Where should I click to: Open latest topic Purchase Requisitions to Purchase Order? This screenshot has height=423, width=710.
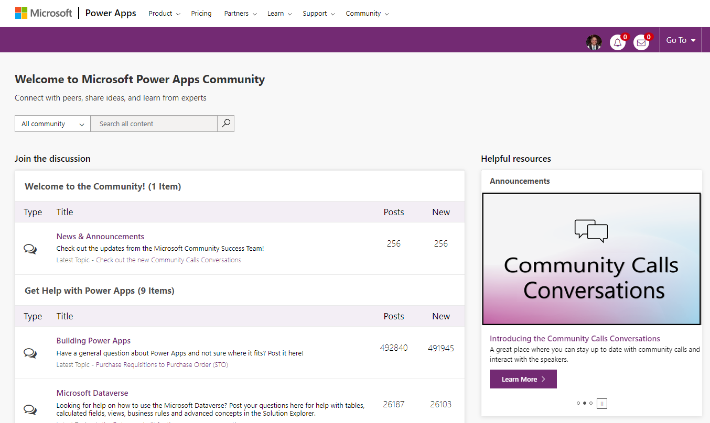click(162, 364)
